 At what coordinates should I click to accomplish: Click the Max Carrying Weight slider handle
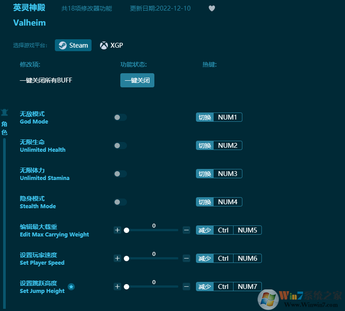click(x=126, y=230)
